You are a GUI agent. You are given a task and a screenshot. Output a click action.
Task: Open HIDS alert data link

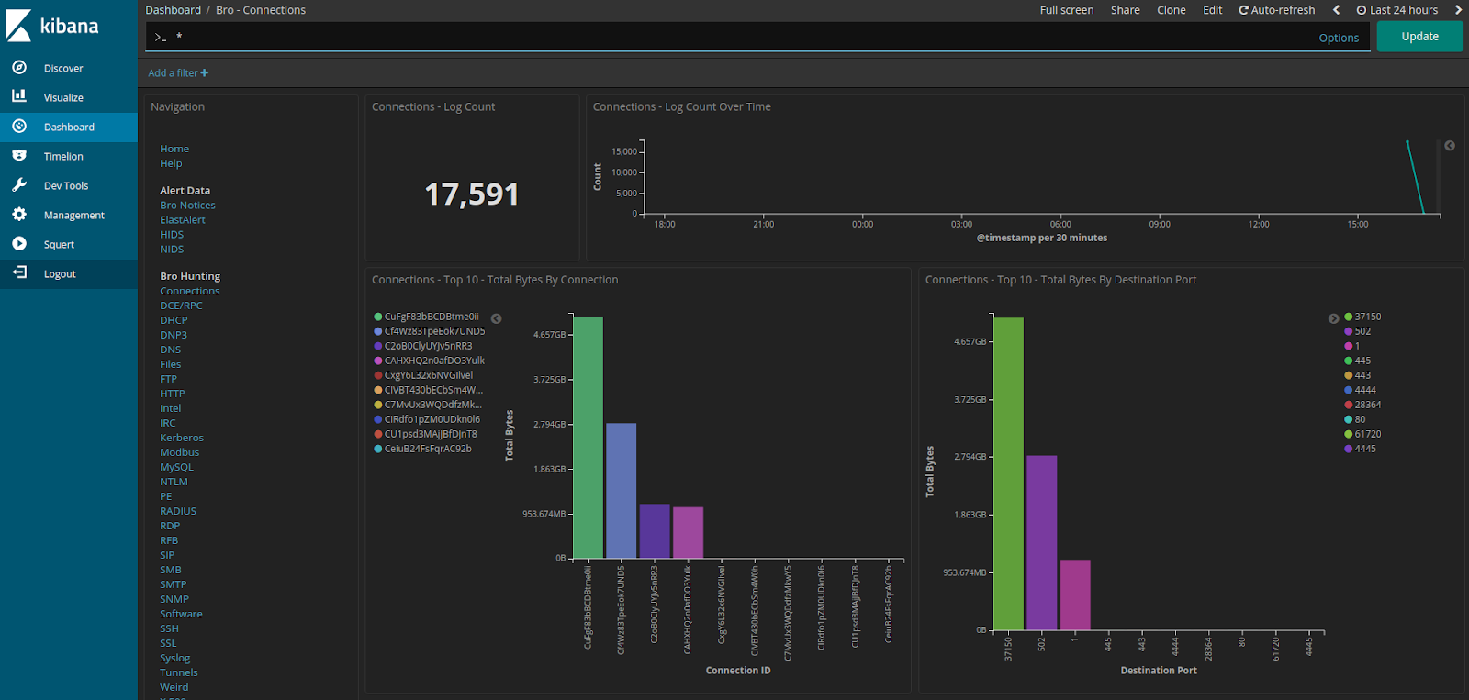point(172,235)
